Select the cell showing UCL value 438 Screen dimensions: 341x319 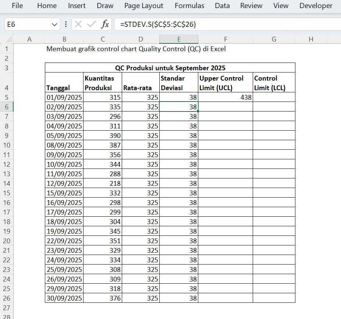point(225,98)
